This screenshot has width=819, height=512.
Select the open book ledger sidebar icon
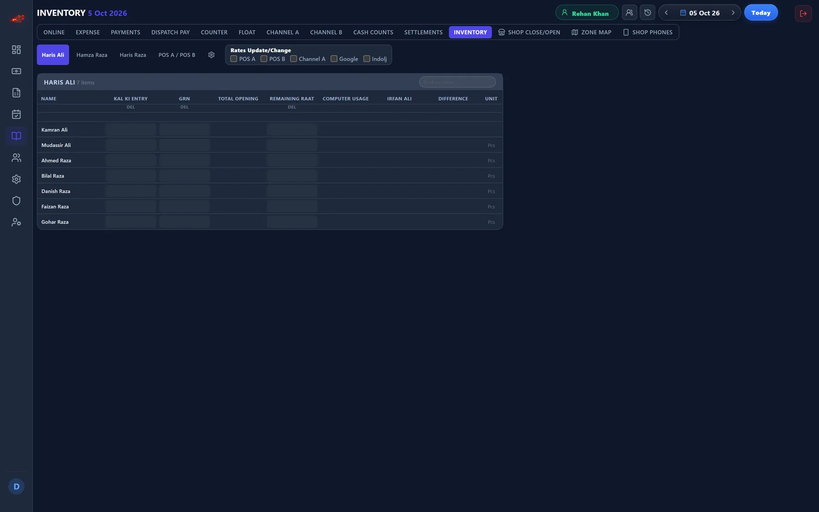click(16, 136)
